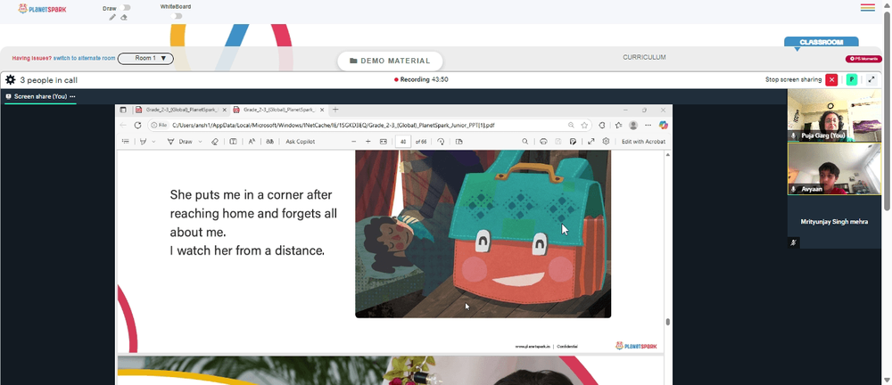
Task: Open Edge tab actions menu icon
Action: point(123,110)
